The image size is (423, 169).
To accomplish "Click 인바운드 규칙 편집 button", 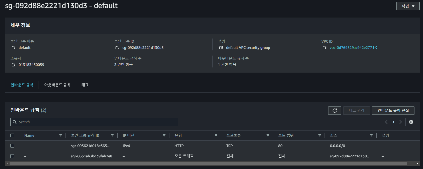I will tap(393, 111).
